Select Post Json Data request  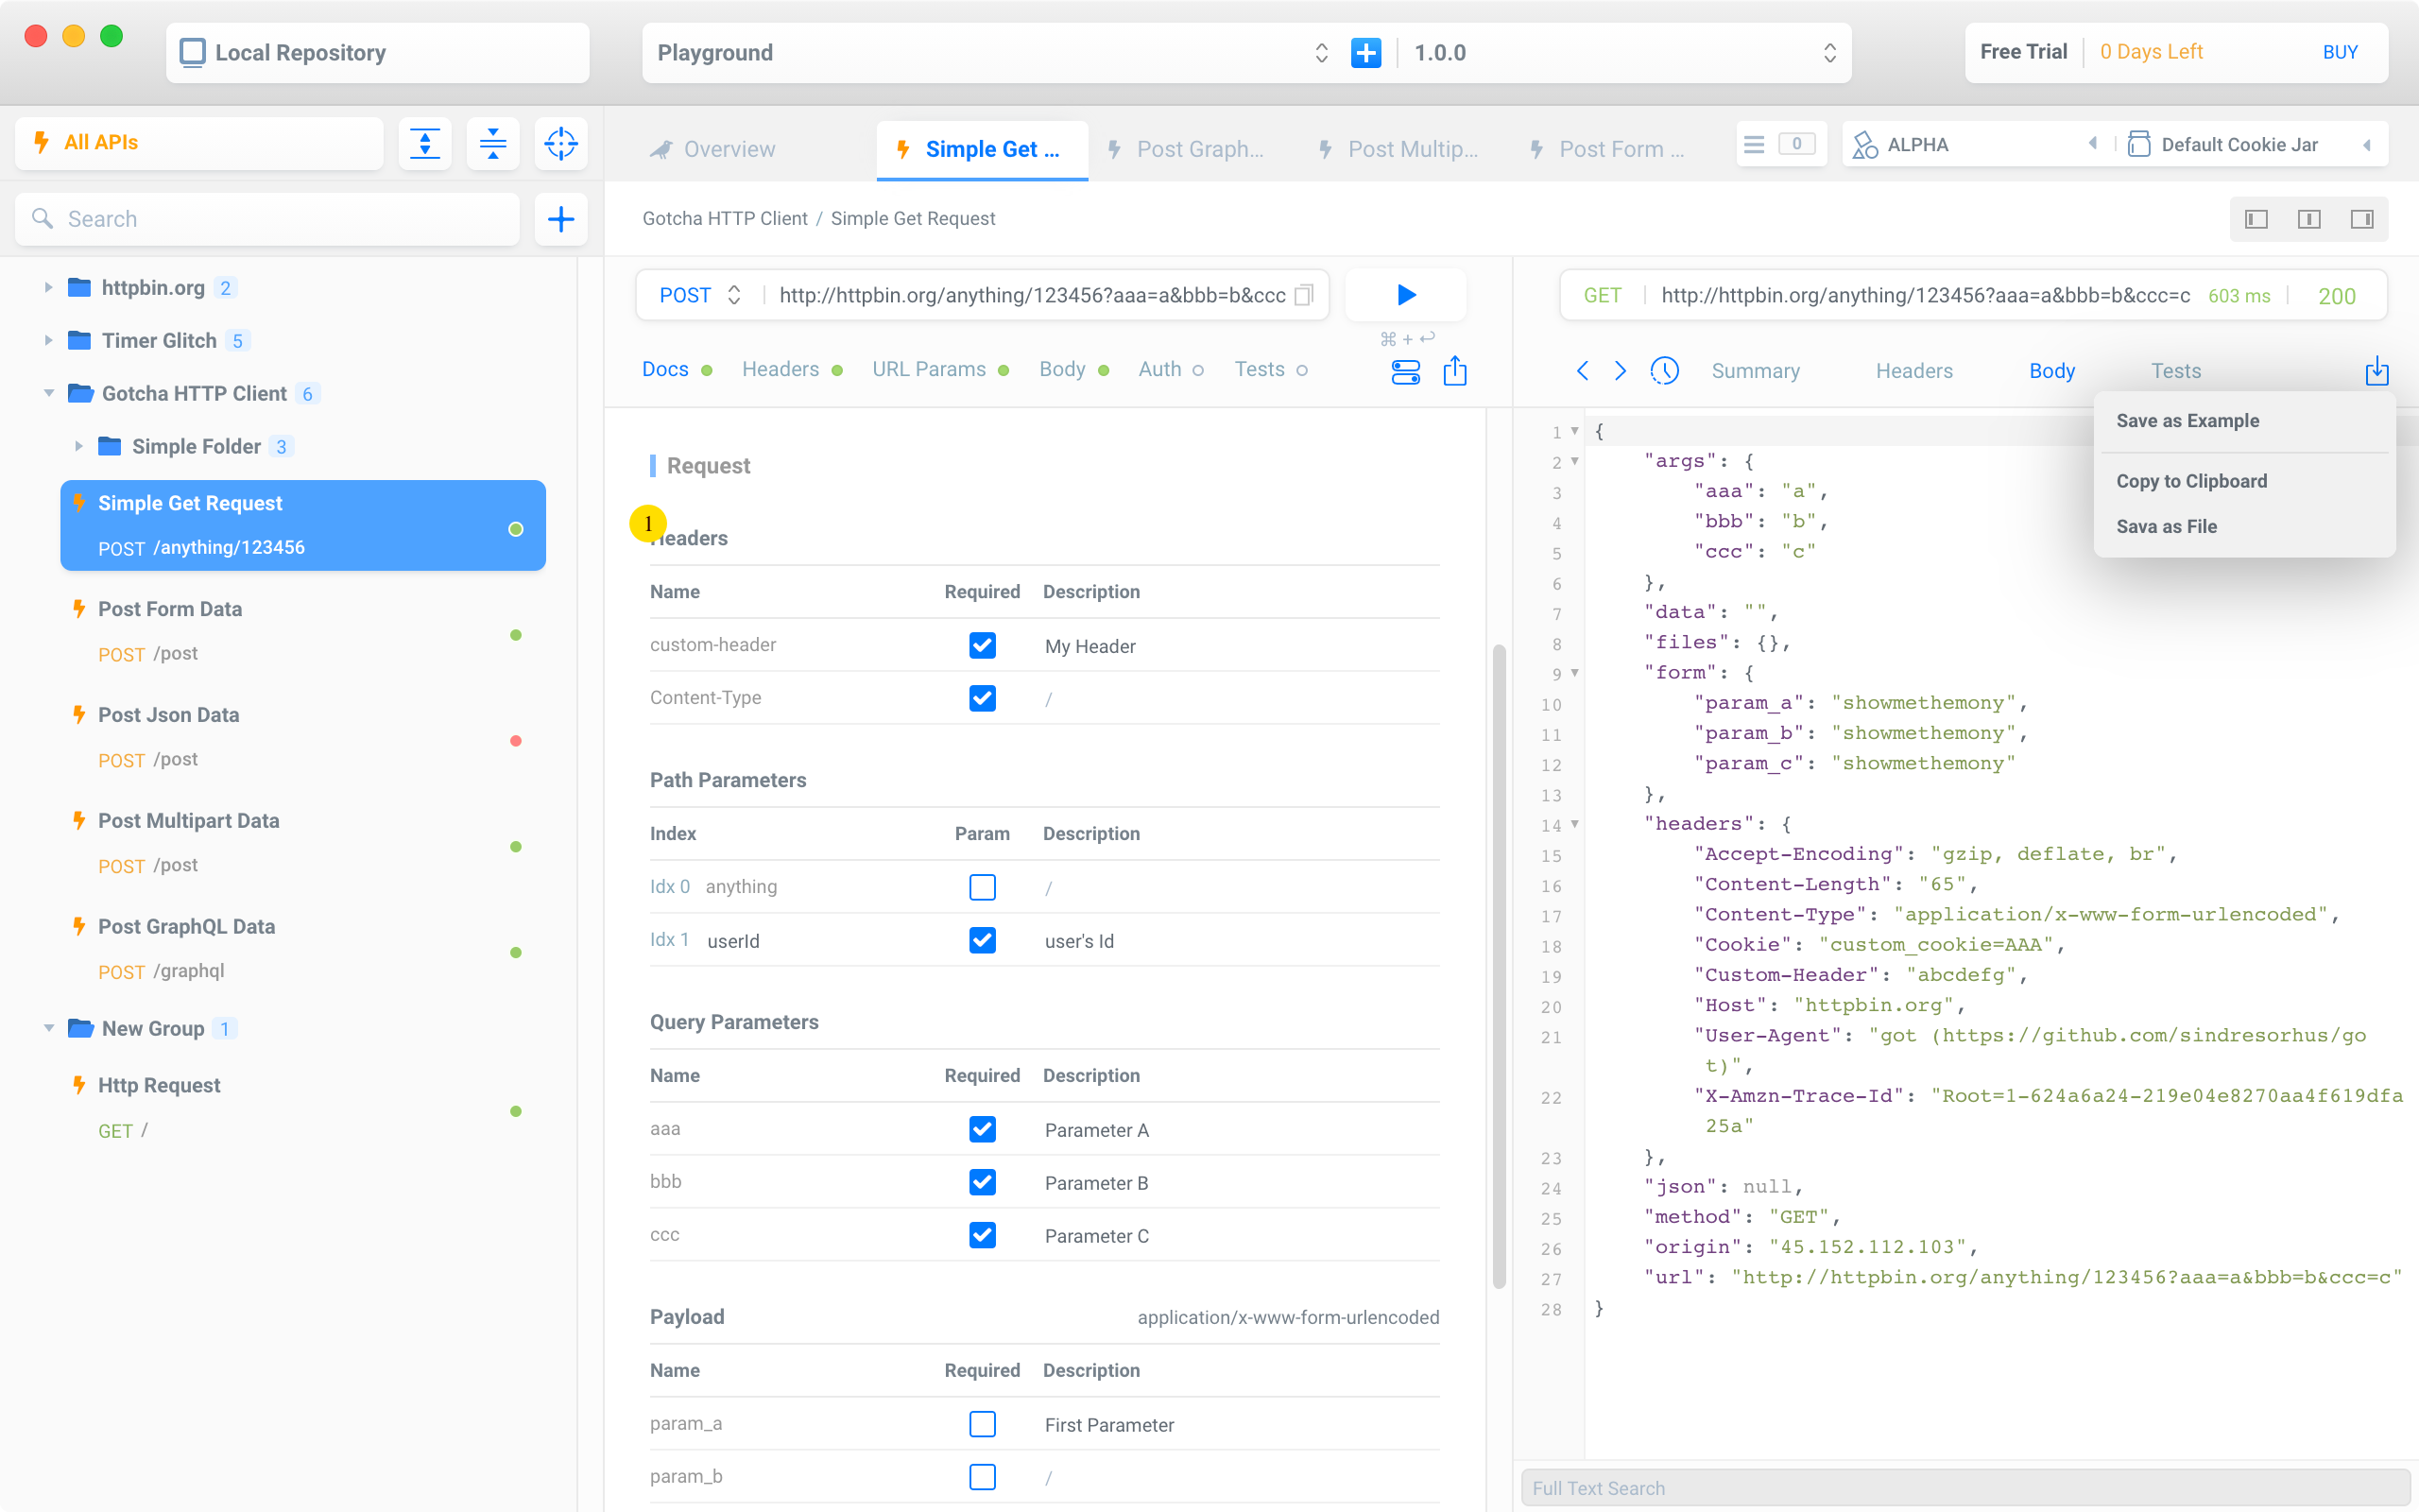tap(168, 715)
